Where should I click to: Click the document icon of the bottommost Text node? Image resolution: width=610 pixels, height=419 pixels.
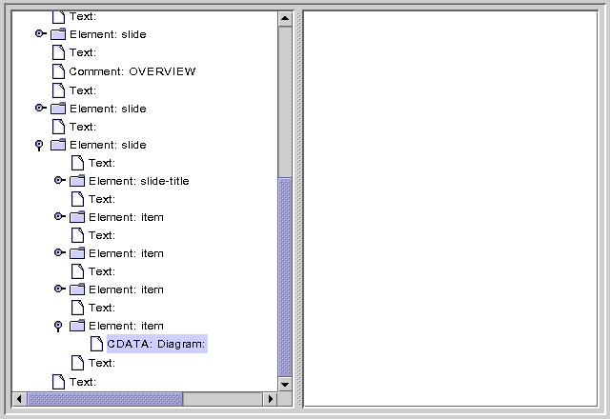click(58, 382)
